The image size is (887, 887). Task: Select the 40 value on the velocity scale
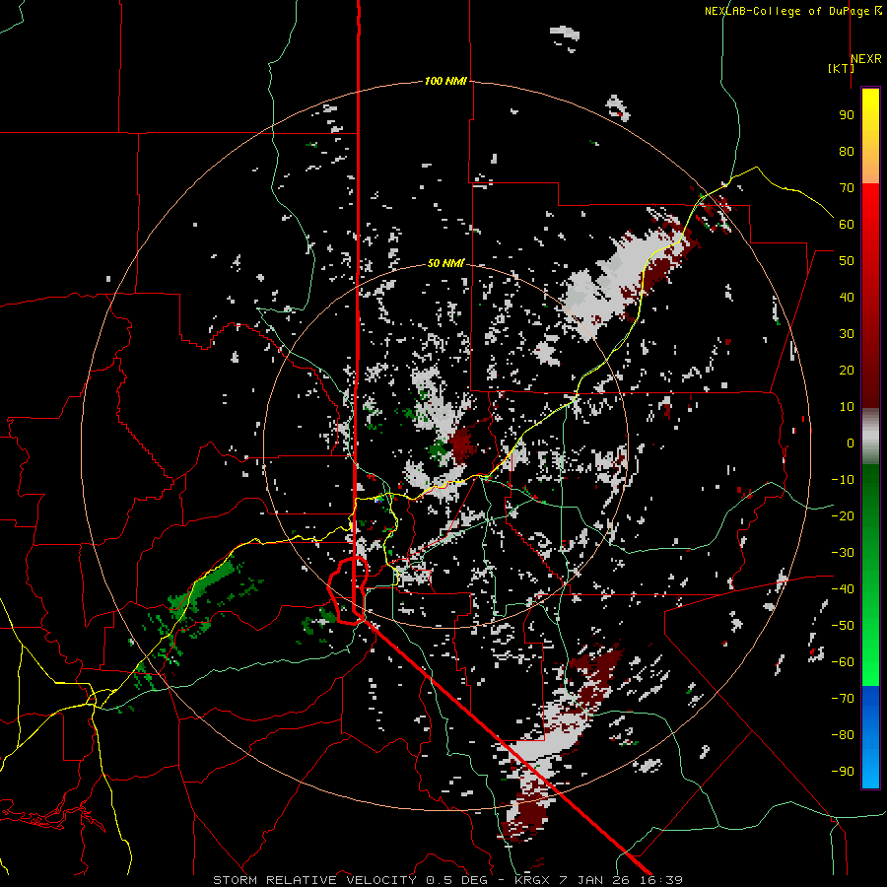pos(847,298)
